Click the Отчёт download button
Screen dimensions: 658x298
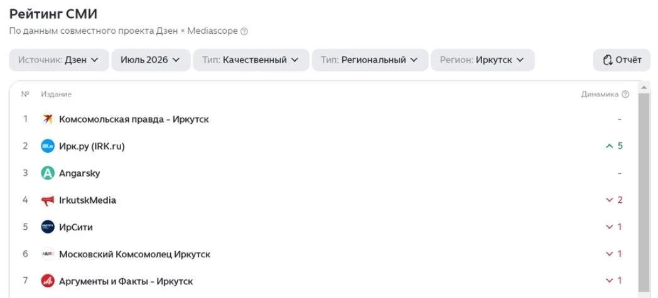pos(622,60)
